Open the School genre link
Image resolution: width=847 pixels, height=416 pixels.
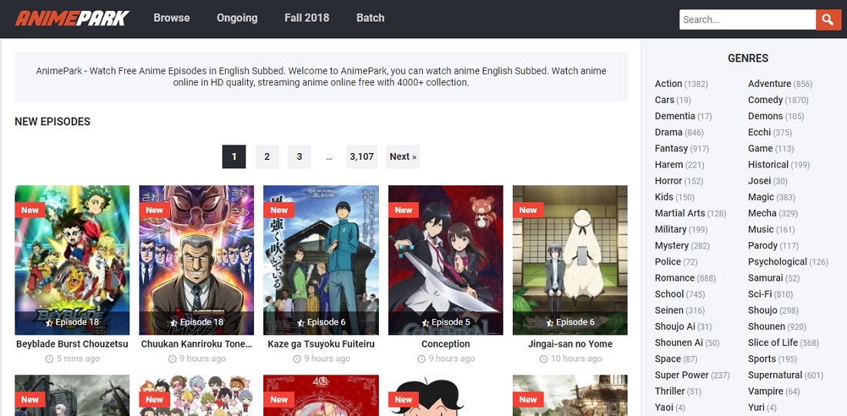tap(669, 294)
